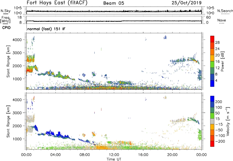
Task: Click the 'N.Sky' legend label
Action: (6, 11)
